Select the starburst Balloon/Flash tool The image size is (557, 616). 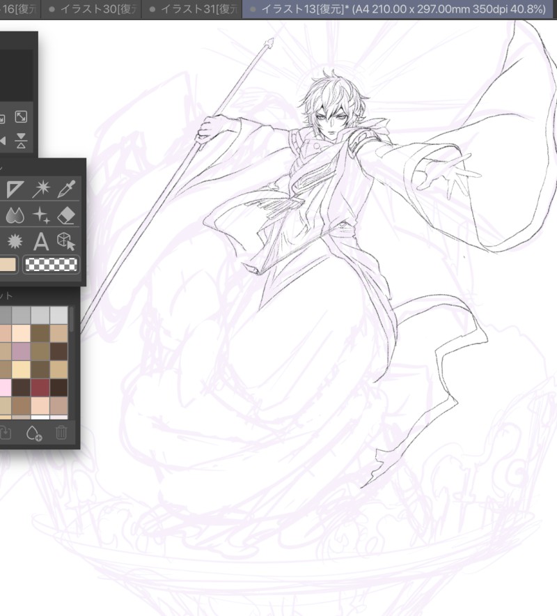15,241
